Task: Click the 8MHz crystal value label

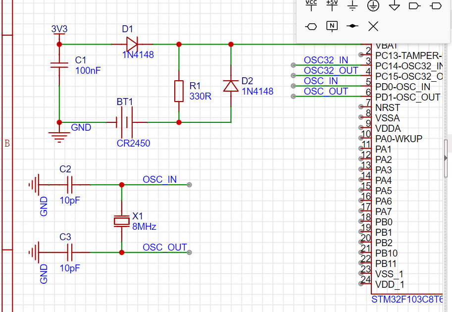Action: point(144,226)
